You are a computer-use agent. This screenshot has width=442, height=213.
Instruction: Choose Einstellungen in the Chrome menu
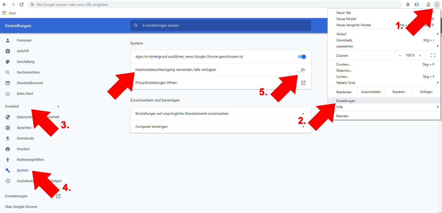384,101
